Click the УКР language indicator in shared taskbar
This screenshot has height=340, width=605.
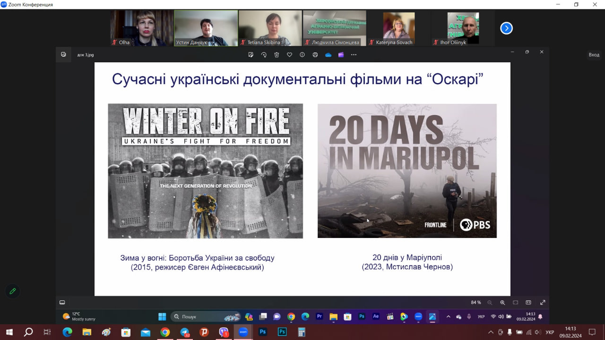point(481,316)
